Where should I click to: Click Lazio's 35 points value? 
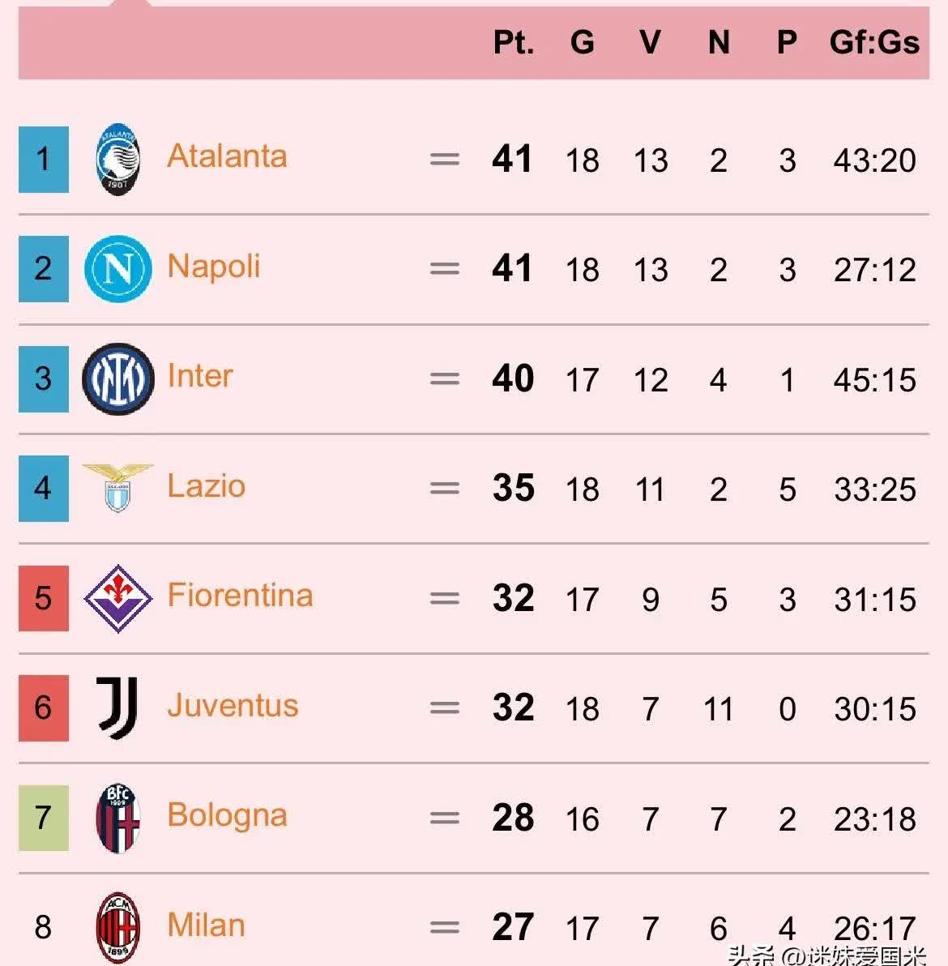click(513, 489)
